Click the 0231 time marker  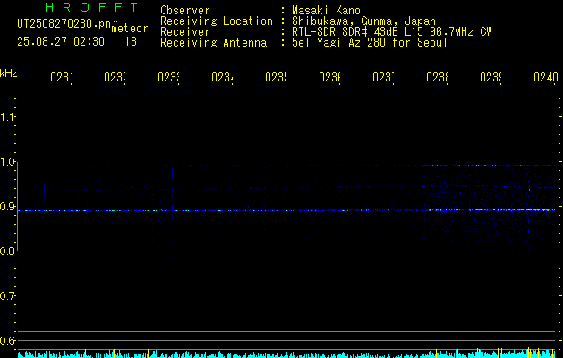[x=61, y=77]
